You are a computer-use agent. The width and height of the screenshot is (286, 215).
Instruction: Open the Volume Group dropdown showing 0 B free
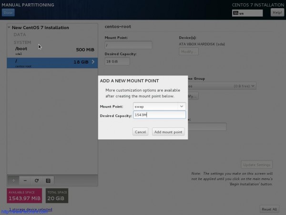222,86
